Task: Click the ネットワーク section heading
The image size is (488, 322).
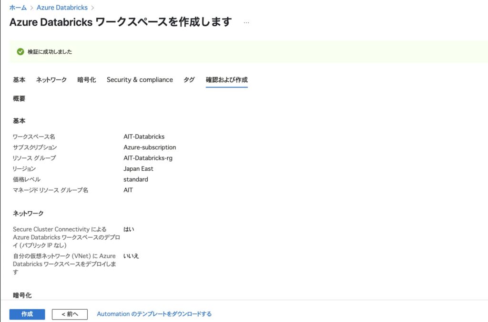Action: coord(28,214)
